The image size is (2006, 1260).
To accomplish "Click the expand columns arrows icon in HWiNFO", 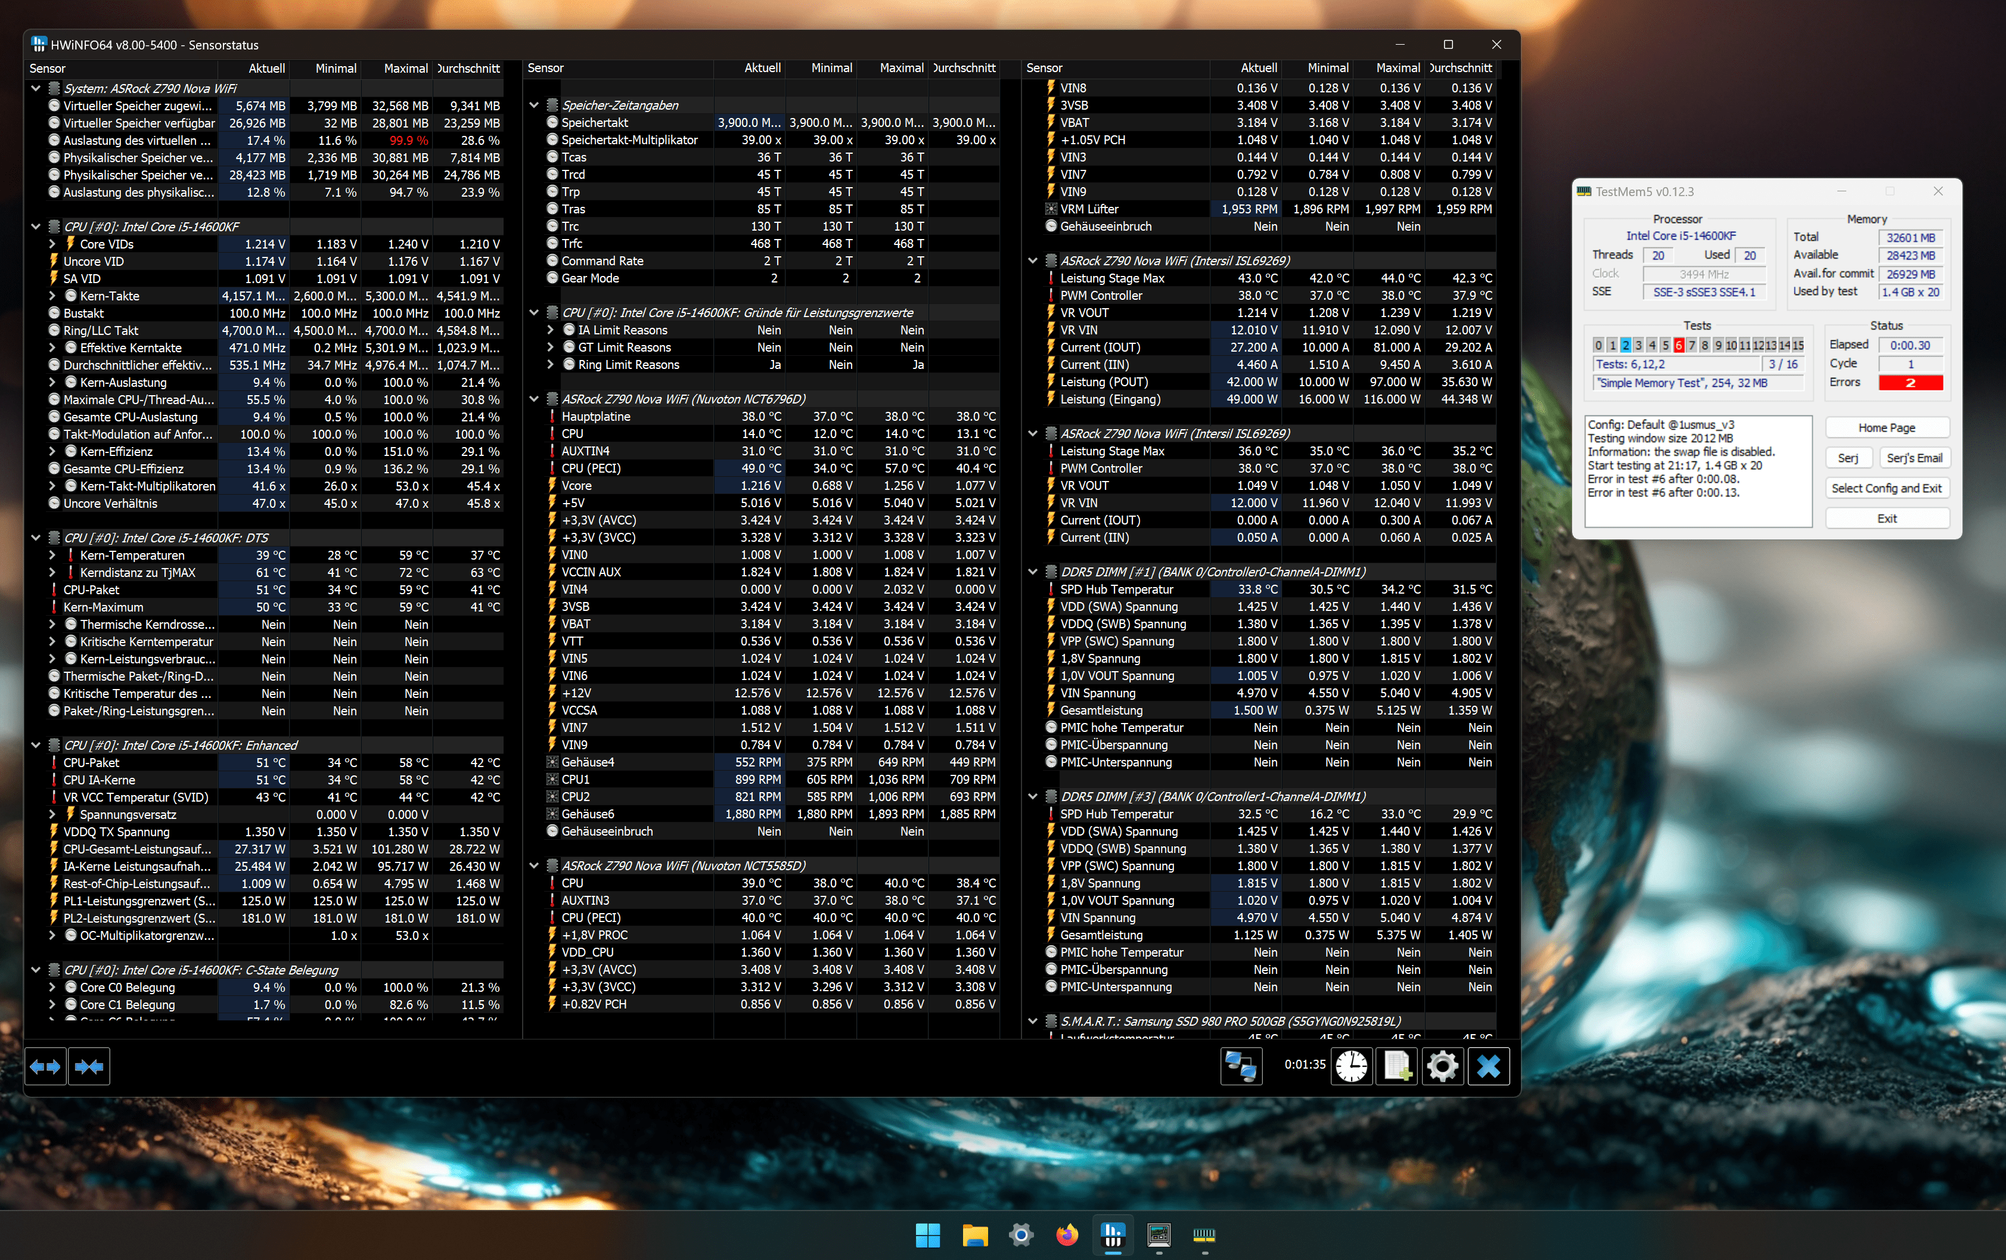I will 45,1067.
